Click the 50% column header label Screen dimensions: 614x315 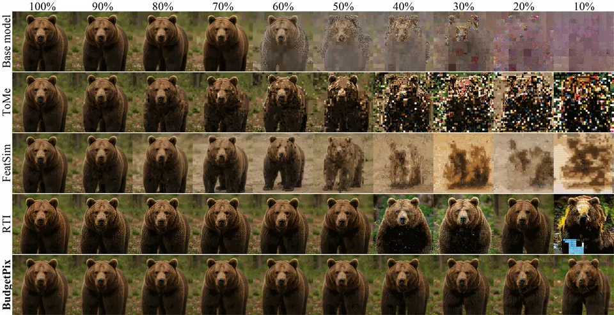(344, 6)
